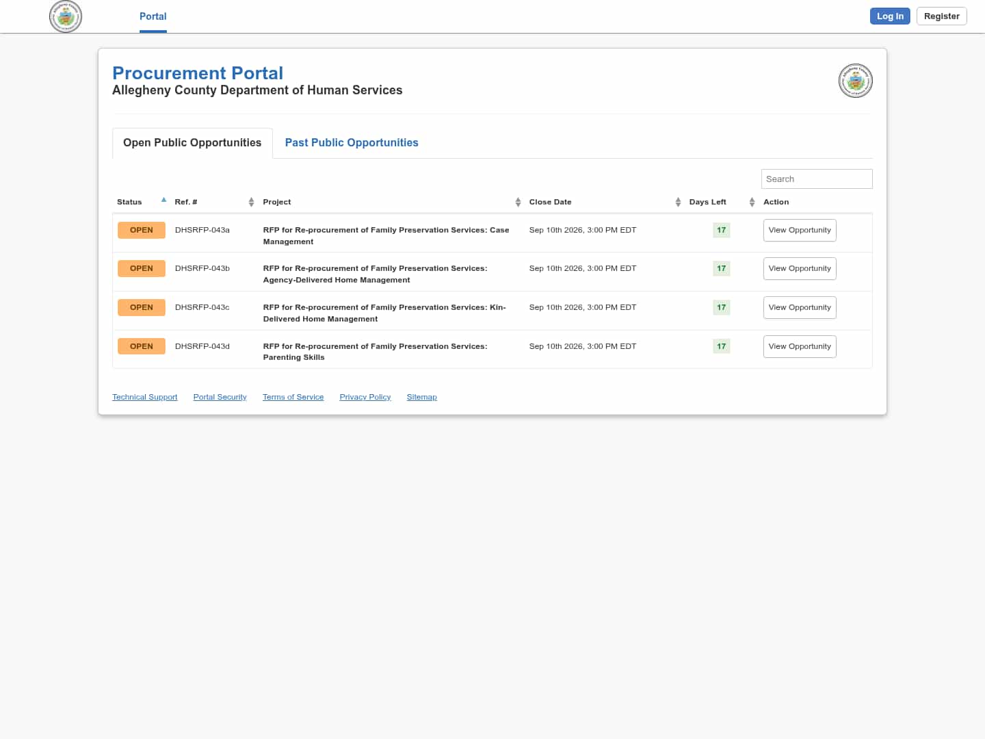985x739 pixels.
Task: Click reference number DHSRFP-043b
Action: 202,268
